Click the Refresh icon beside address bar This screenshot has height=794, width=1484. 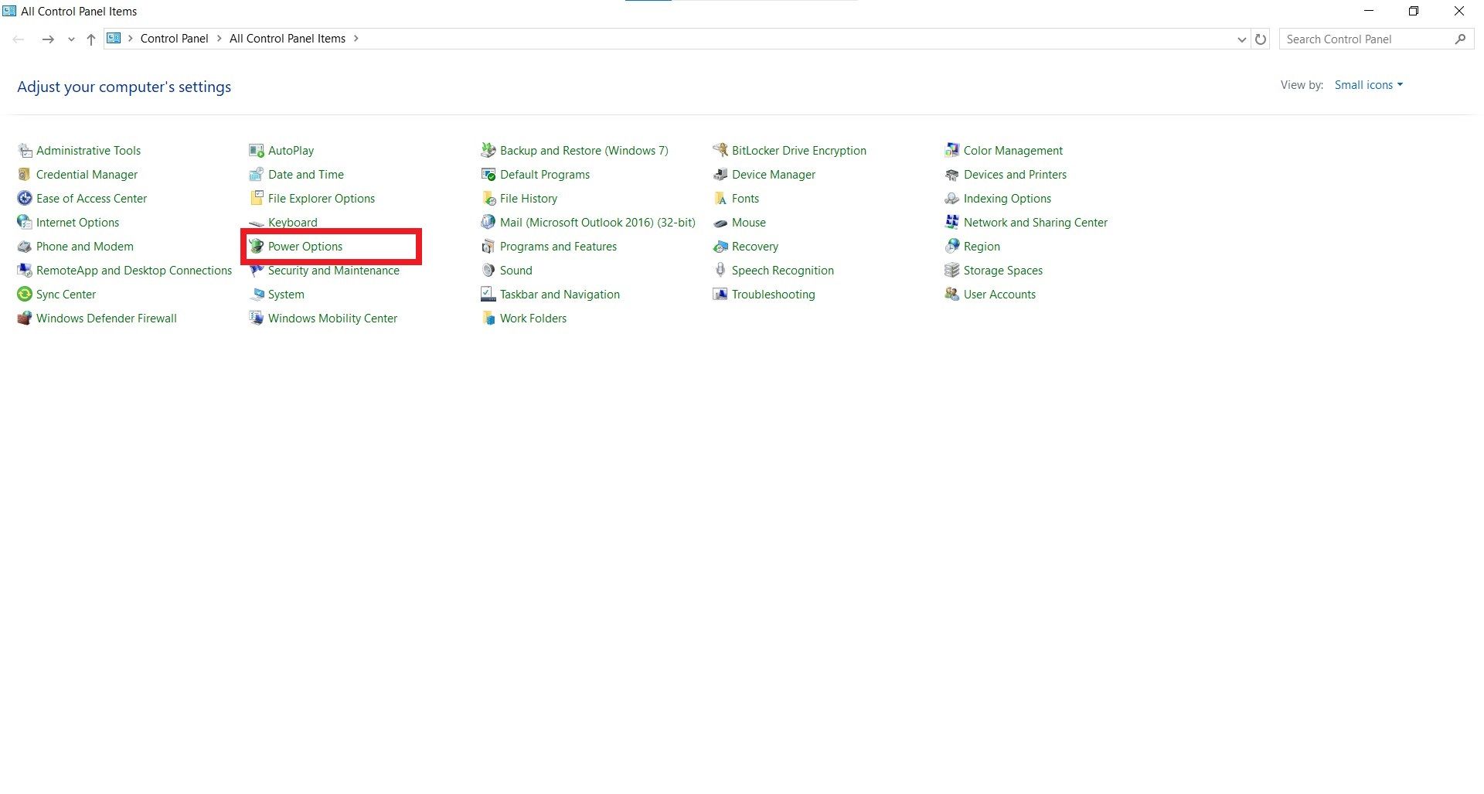click(1261, 39)
